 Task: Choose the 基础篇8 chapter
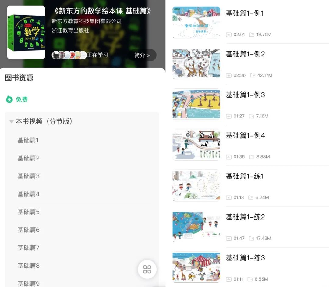click(x=29, y=266)
